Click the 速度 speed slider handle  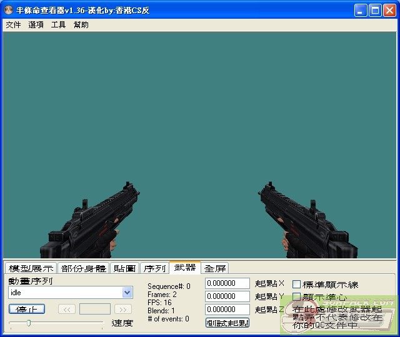pyautogui.click(x=29, y=323)
